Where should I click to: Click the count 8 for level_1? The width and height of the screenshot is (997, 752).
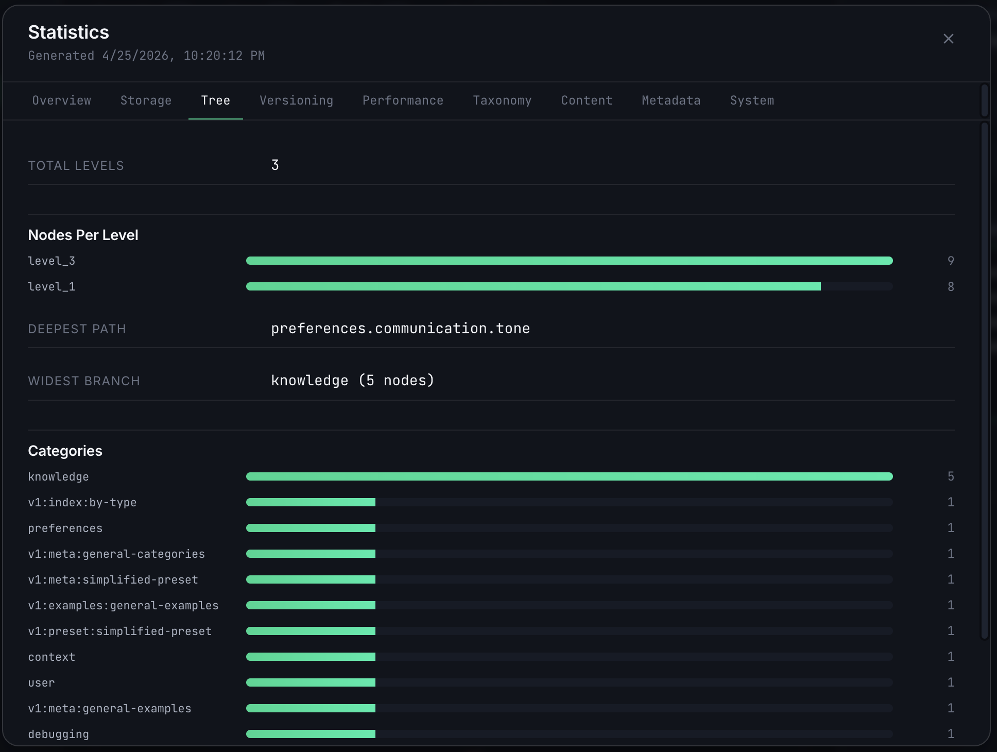pyautogui.click(x=951, y=286)
